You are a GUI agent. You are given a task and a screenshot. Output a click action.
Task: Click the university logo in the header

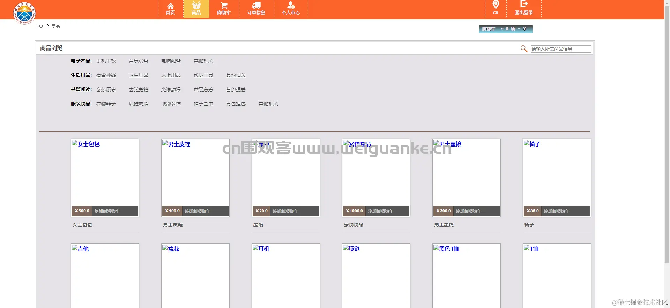[x=24, y=13]
